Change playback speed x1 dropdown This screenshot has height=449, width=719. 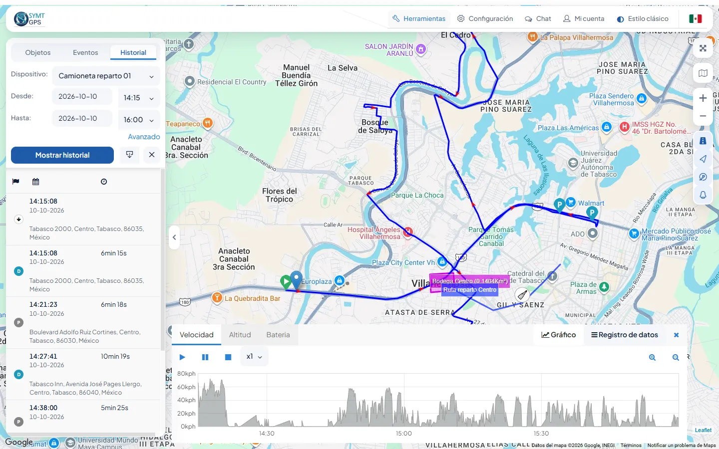pyautogui.click(x=254, y=357)
